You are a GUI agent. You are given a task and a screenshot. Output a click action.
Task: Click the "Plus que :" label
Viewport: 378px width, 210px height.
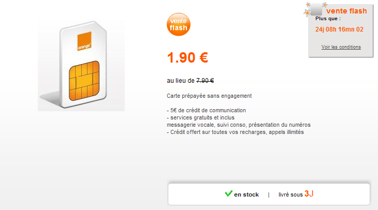point(328,19)
